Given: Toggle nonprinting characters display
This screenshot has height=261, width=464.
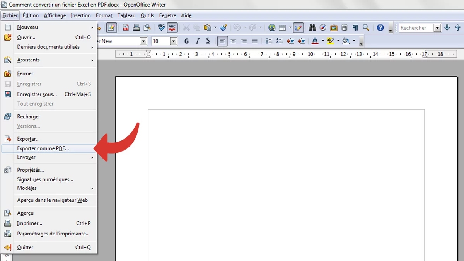Looking at the screenshot, I should pos(355,28).
